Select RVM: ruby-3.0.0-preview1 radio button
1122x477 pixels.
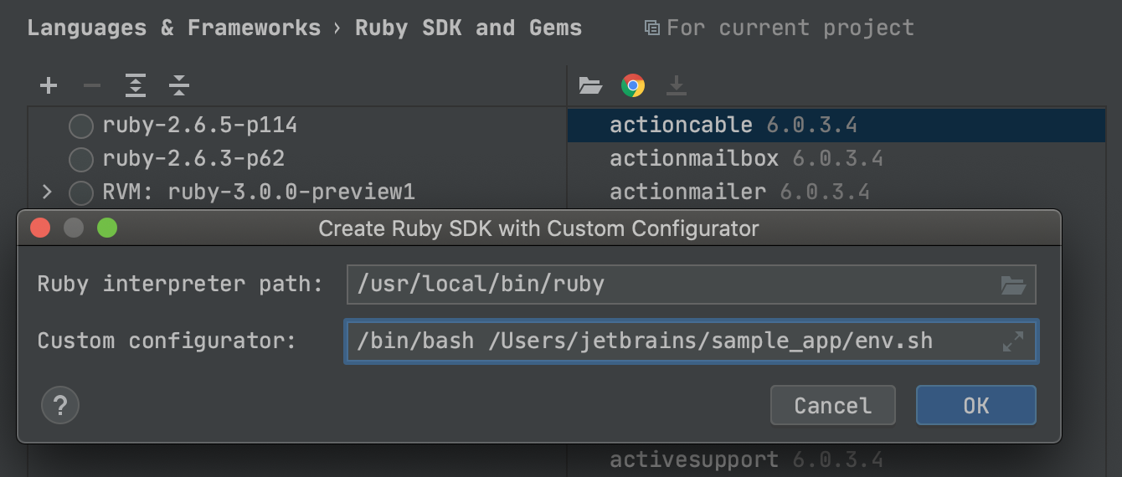coord(81,192)
